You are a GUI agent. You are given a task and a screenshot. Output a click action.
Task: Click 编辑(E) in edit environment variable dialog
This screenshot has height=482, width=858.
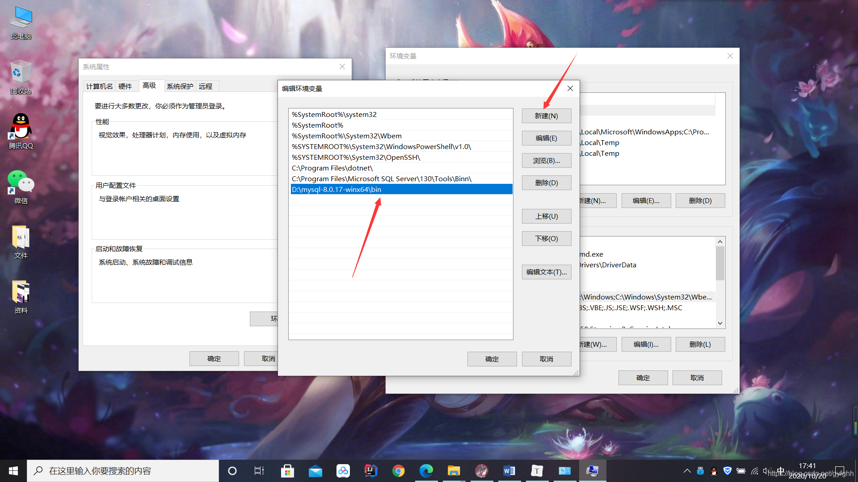click(x=547, y=138)
